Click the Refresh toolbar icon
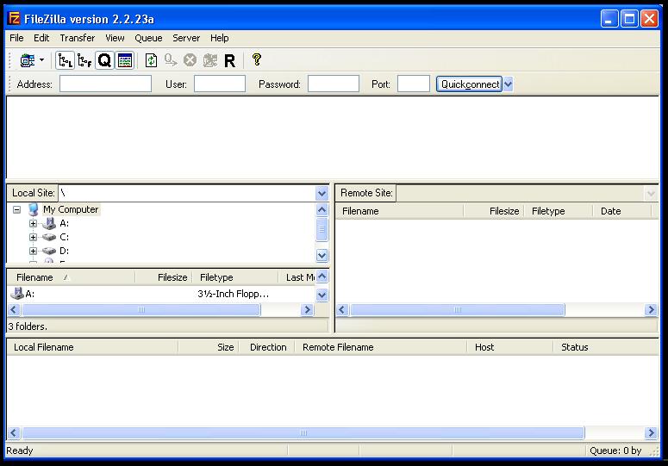The width and height of the screenshot is (668, 466). 151,60
